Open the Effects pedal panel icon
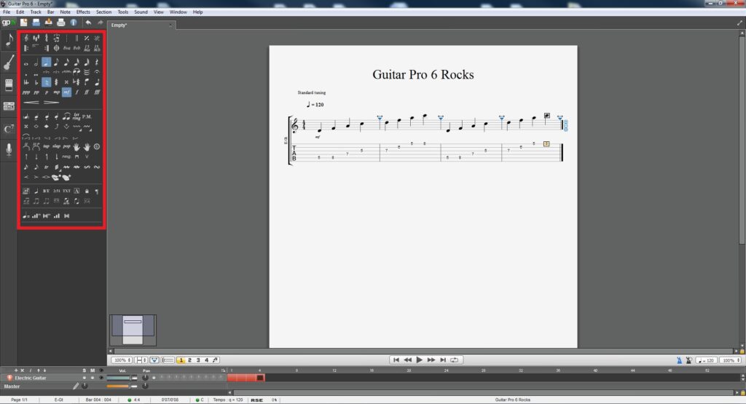This screenshot has height=404, width=746. [9, 85]
